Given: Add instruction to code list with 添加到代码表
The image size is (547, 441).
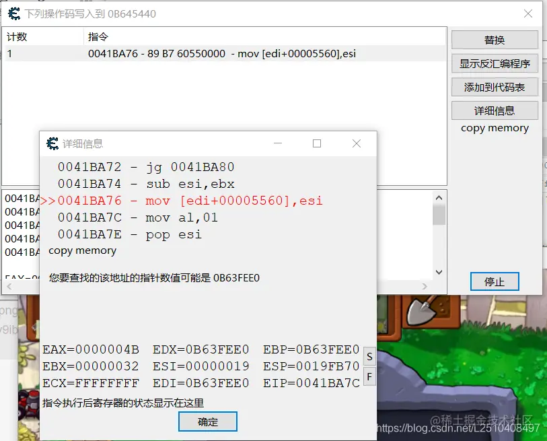Looking at the screenshot, I should (x=495, y=87).
